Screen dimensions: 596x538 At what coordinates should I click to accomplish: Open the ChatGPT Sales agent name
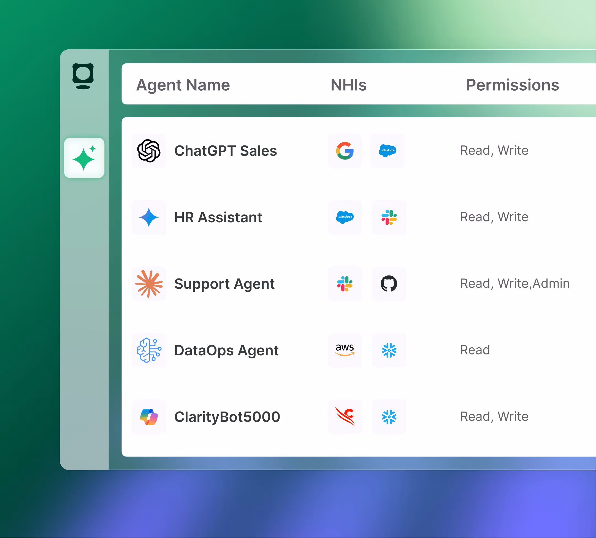point(226,151)
